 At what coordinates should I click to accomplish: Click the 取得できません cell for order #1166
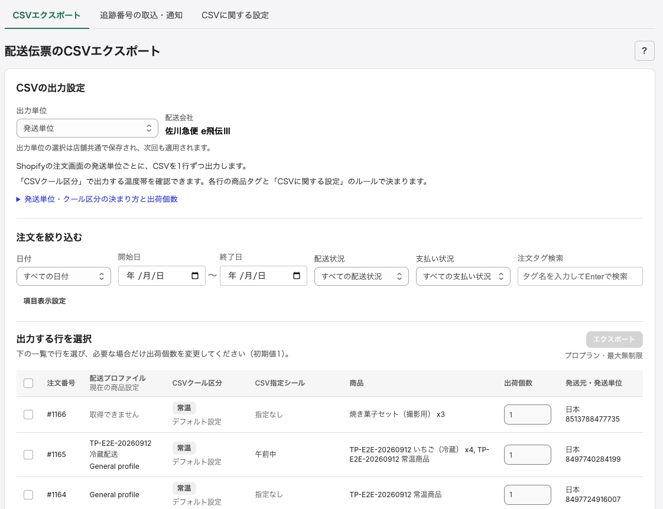pyautogui.click(x=114, y=415)
